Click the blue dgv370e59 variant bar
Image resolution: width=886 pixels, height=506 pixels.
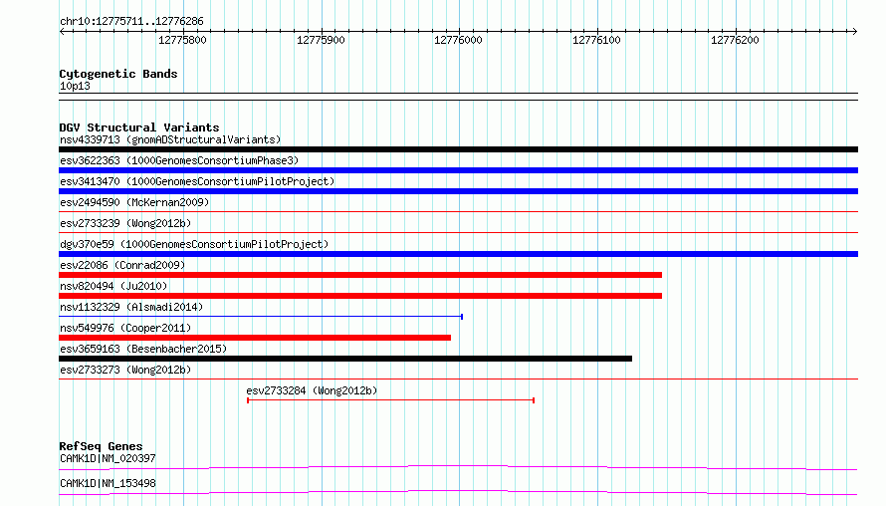pos(458,254)
